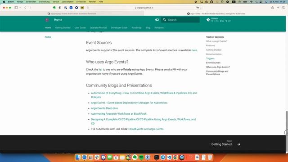Click the Argo Events site logo
This screenshot has height=162, width=288.
47,20
